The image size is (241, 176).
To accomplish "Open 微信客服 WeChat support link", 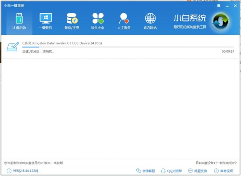I will coord(149,171).
